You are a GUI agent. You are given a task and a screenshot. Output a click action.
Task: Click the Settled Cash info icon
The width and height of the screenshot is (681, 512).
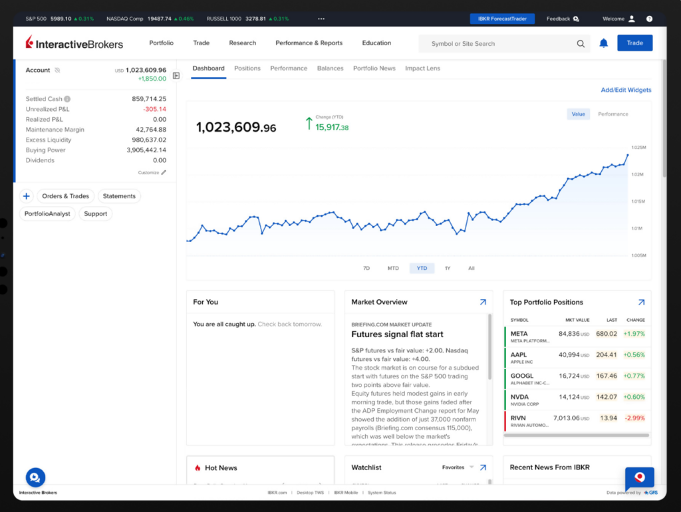pyautogui.click(x=67, y=99)
